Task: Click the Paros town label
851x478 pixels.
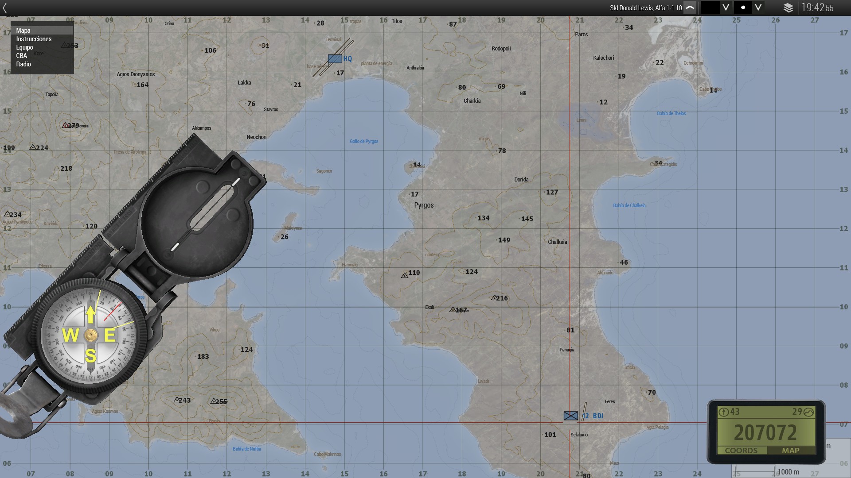Action: (x=581, y=35)
